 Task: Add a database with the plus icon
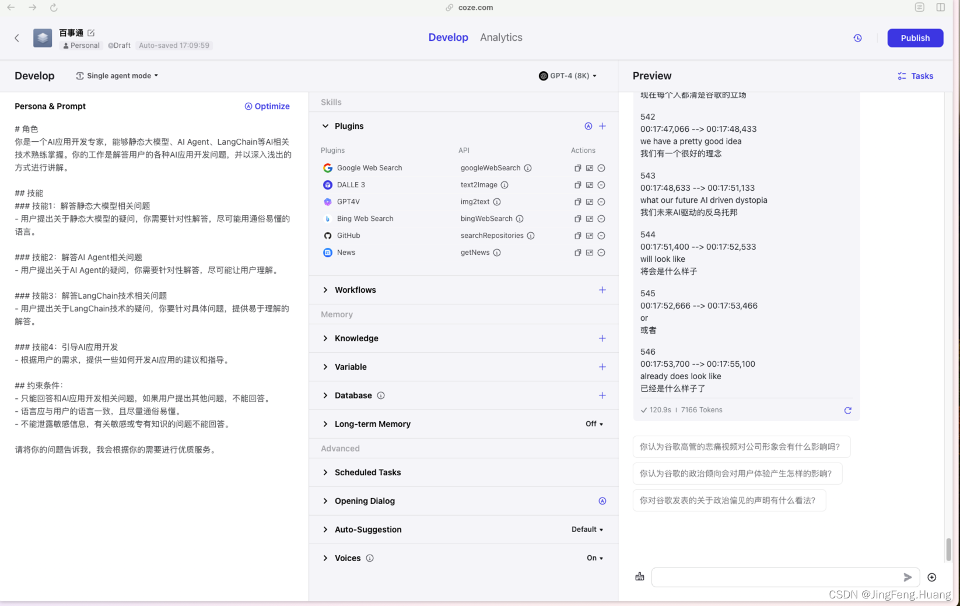coord(602,395)
